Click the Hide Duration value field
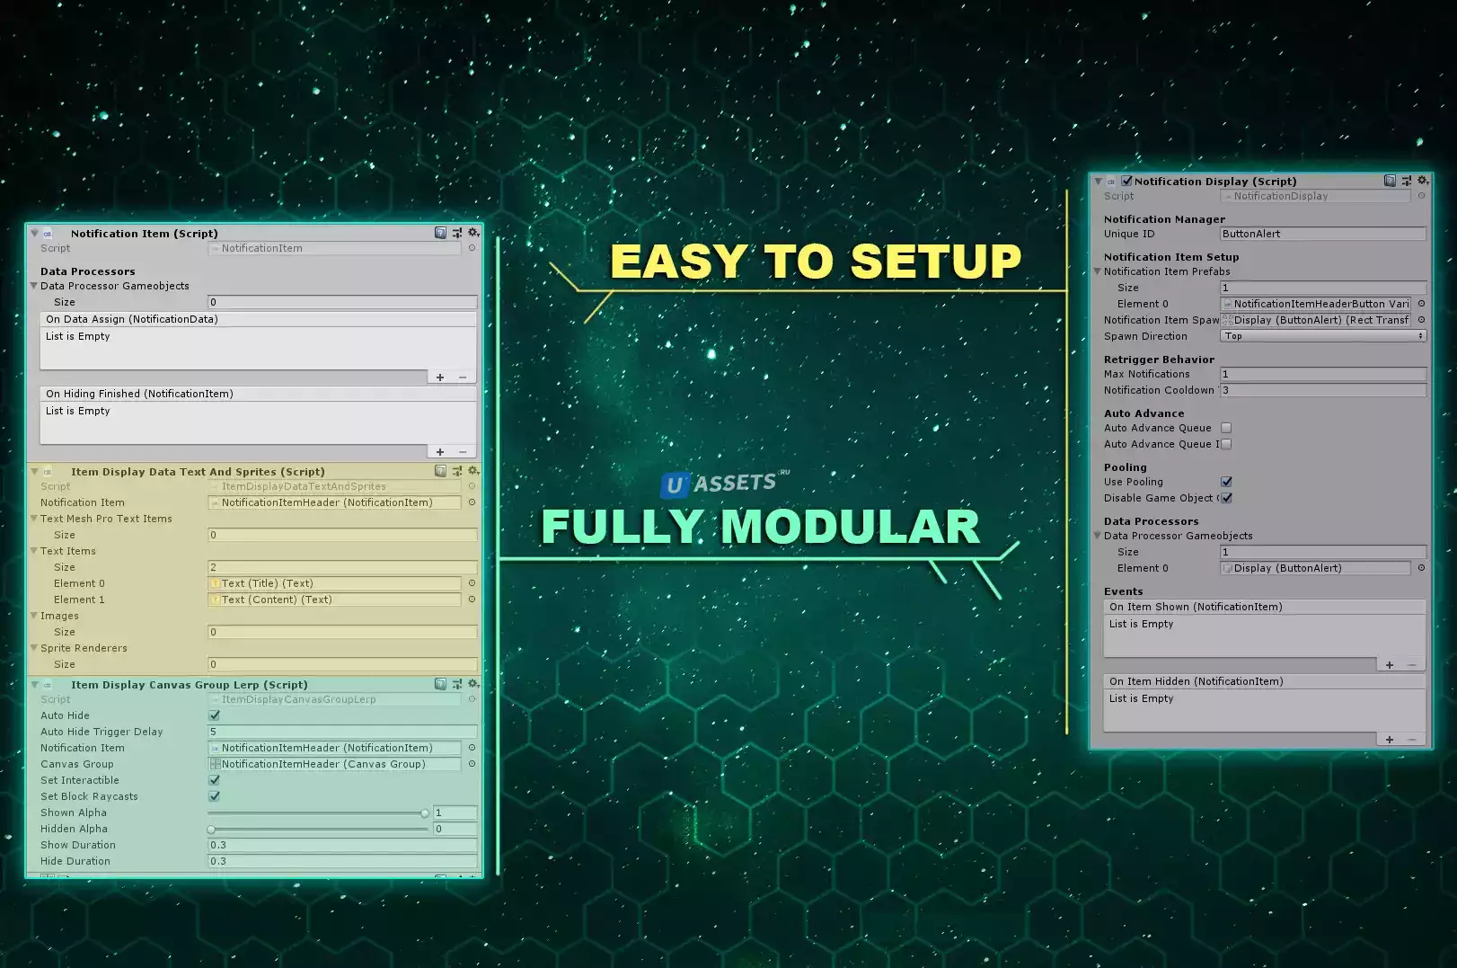Screen dimensions: 1457x968 click(x=342, y=861)
